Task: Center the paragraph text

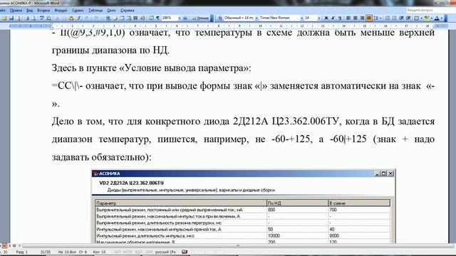Action: click(x=355, y=18)
